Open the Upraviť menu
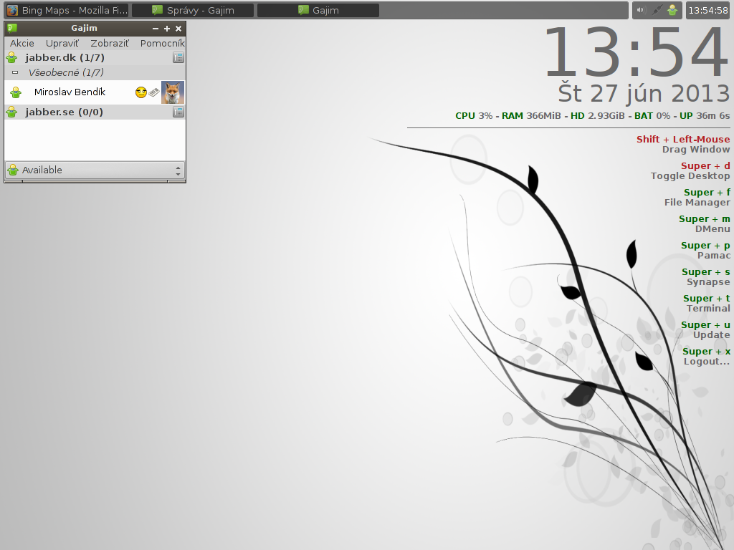 click(62, 43)
